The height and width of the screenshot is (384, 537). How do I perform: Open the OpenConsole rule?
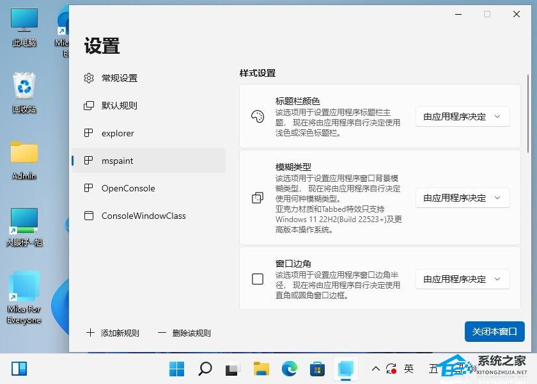click(128, 188)
